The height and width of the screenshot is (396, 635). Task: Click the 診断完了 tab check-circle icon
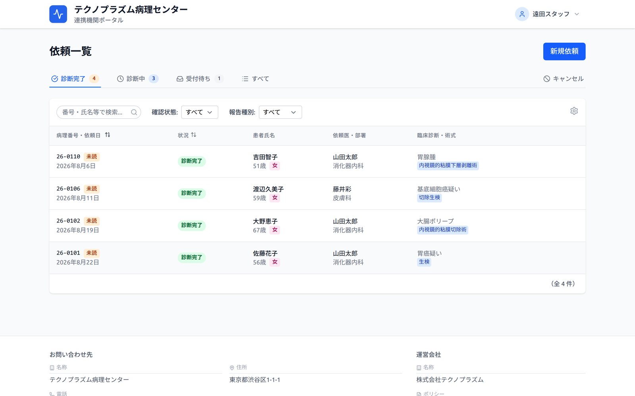(x=55, y=79)
